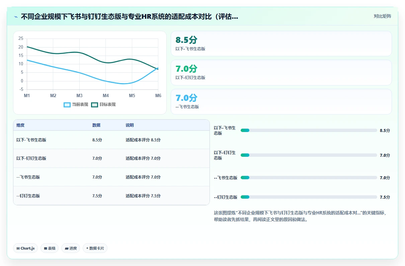This screenshot has height=266, width=405.
Task: Click table value 8.5分 in 数据 column
Action: coord(97,140)
